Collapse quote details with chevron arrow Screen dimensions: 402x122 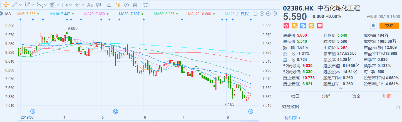tap(341, 89)
